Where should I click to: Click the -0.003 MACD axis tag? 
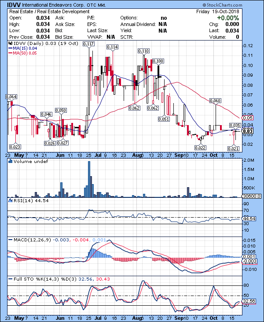[249, 261]
